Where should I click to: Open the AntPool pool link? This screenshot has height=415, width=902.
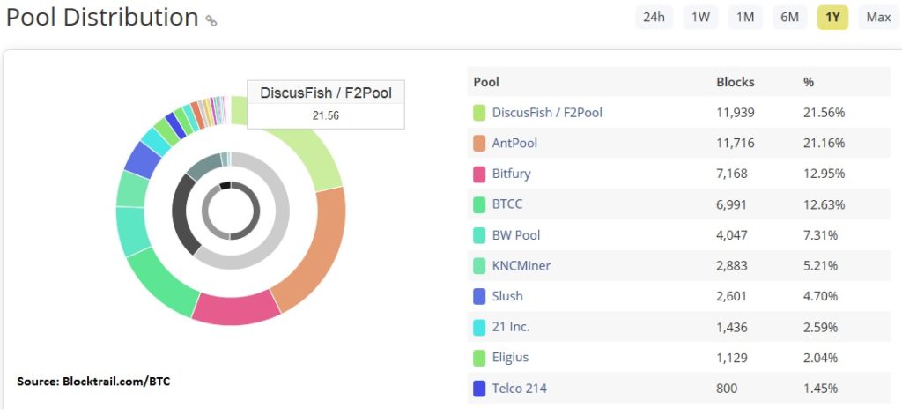(514, 143)
